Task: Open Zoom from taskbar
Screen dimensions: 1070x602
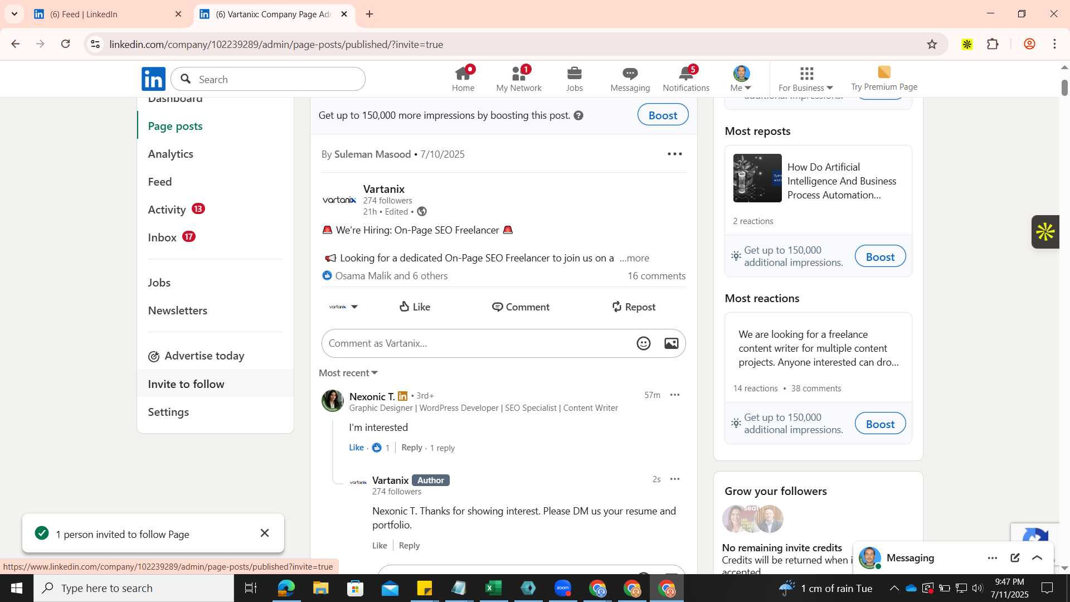Action: tap(563, 588)
